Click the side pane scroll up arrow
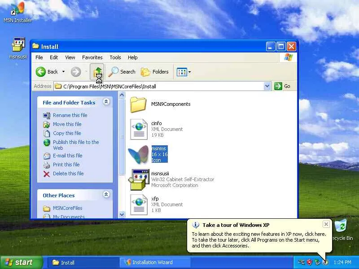Viewport: 359px width, 269px height. (122, 95)
